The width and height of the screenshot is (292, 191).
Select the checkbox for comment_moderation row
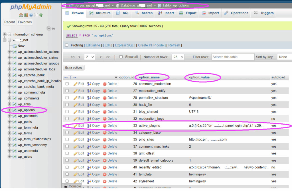(67, 84)
